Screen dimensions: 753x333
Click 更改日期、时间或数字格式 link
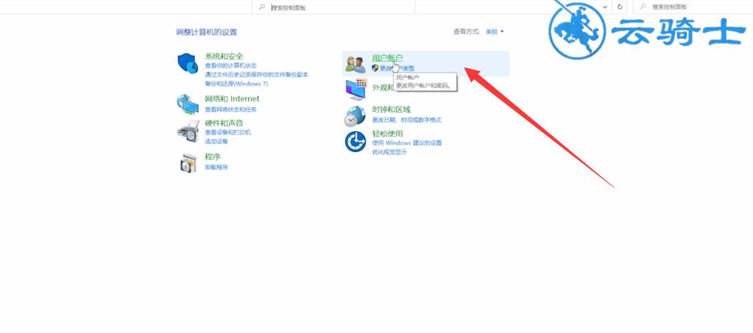pyautogui.click(x=407, y=120)
